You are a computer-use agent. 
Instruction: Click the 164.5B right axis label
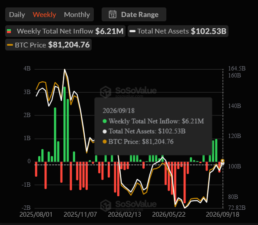(x=237, y=68)
